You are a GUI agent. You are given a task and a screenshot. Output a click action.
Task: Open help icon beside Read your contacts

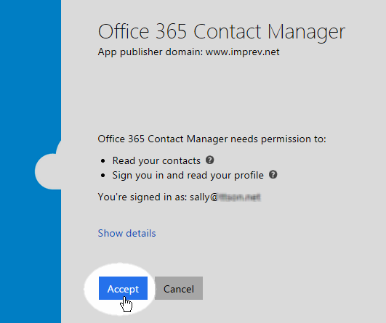[210, 160]
